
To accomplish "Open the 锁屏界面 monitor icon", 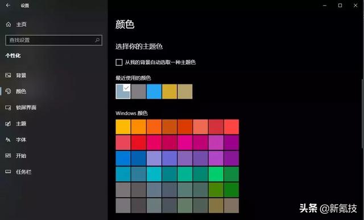I will pos(8,108).
